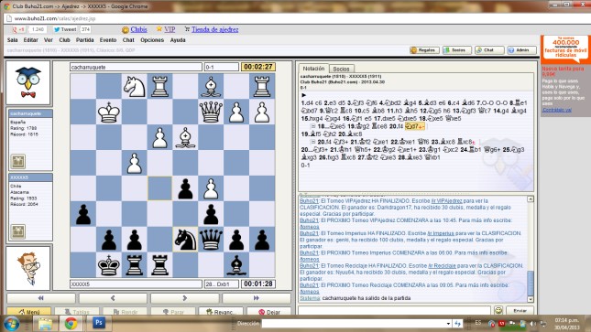Click the Contrátalo ya! ad link

point(557,110)
